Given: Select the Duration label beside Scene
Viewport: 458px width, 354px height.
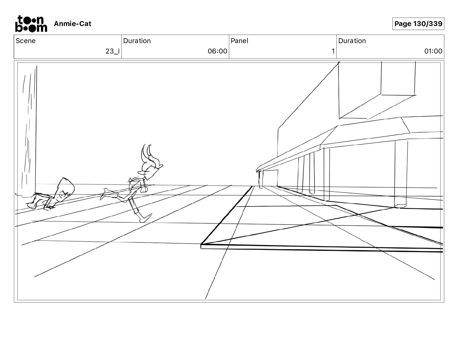Looking at the screenshot, I should (137, 41).
